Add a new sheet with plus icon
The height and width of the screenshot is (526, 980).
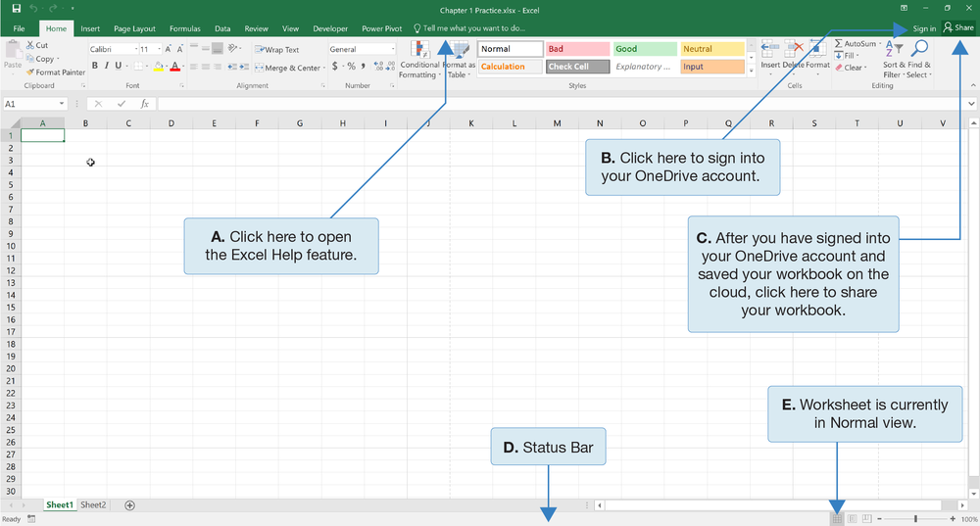click(129, 505)
